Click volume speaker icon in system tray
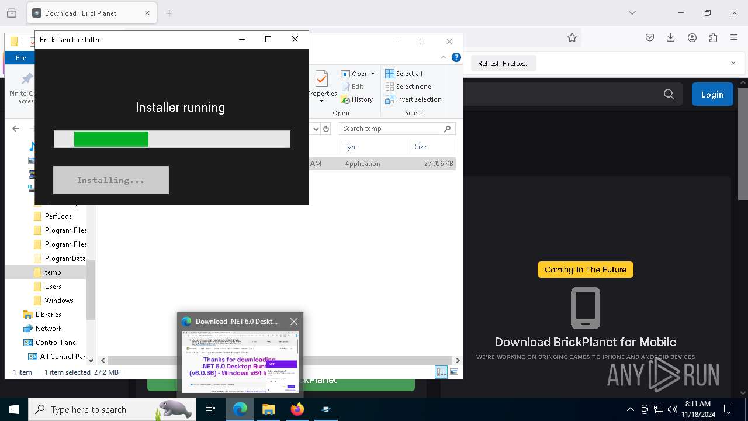The width and height of the screenshot is (748, 421). click(x=673, y=409)
